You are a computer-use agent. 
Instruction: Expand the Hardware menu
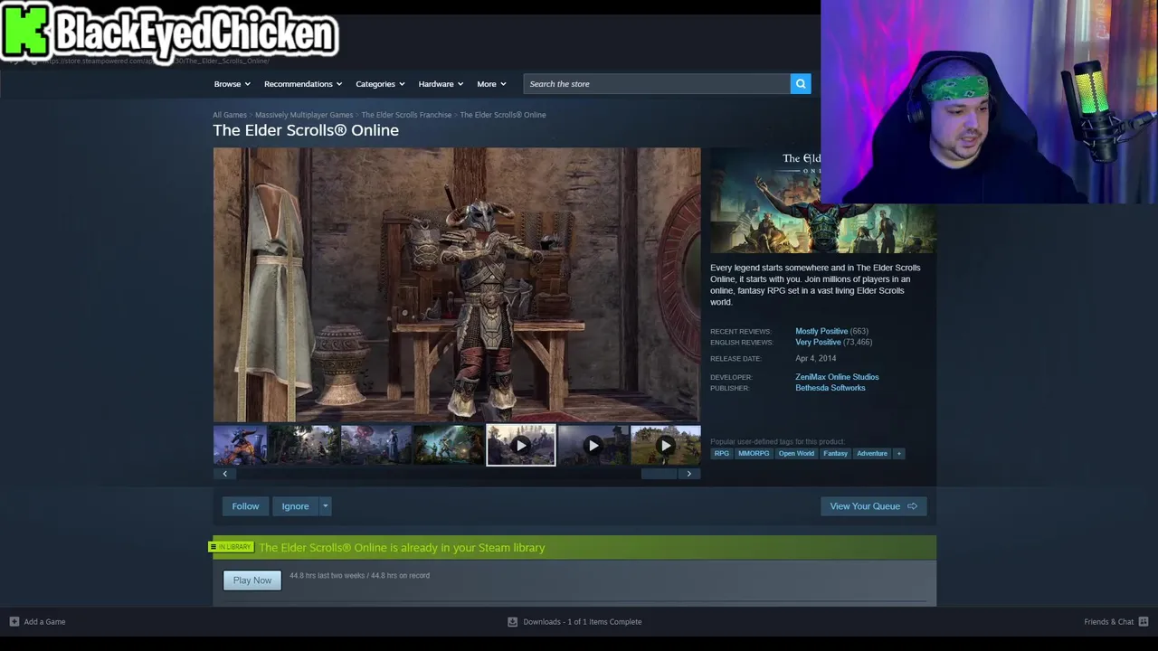point(441,84)
